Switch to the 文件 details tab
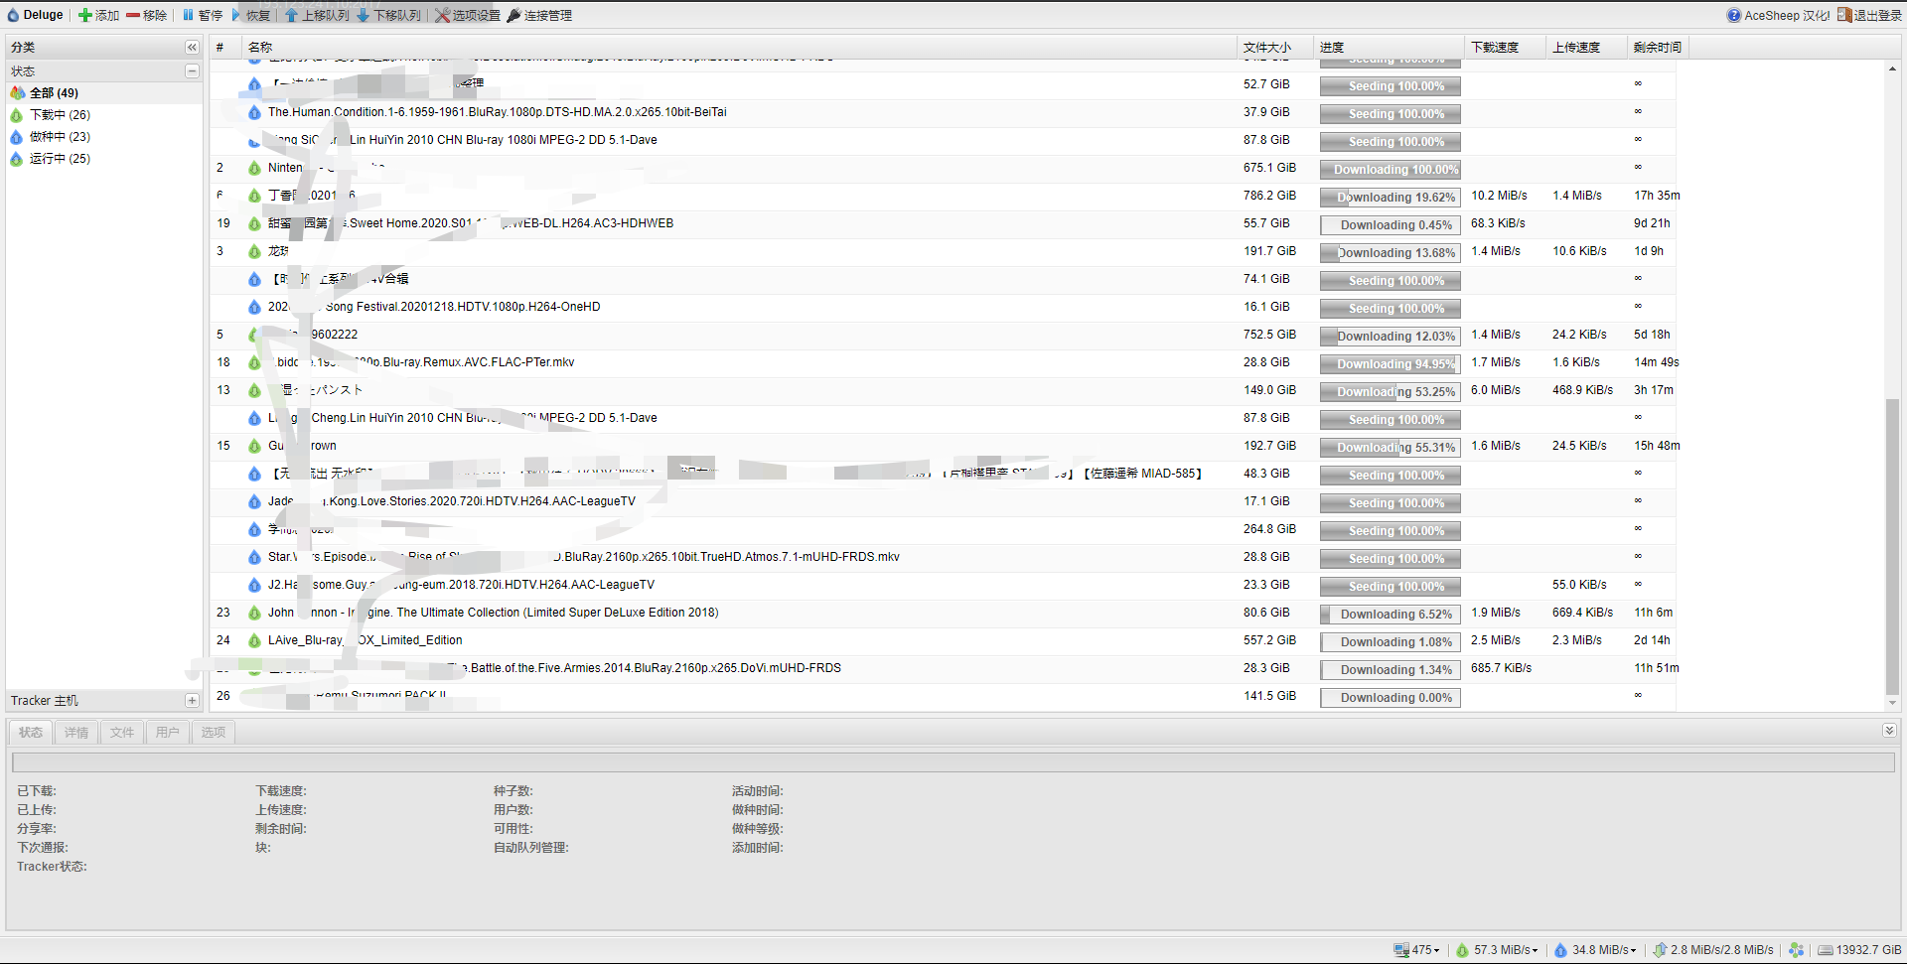This screenshot has height=964, width=1907. pos(122,733)
